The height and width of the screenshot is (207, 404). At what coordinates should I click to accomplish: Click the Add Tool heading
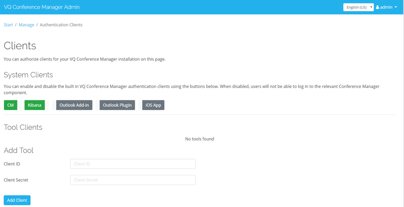coord(19,150)
